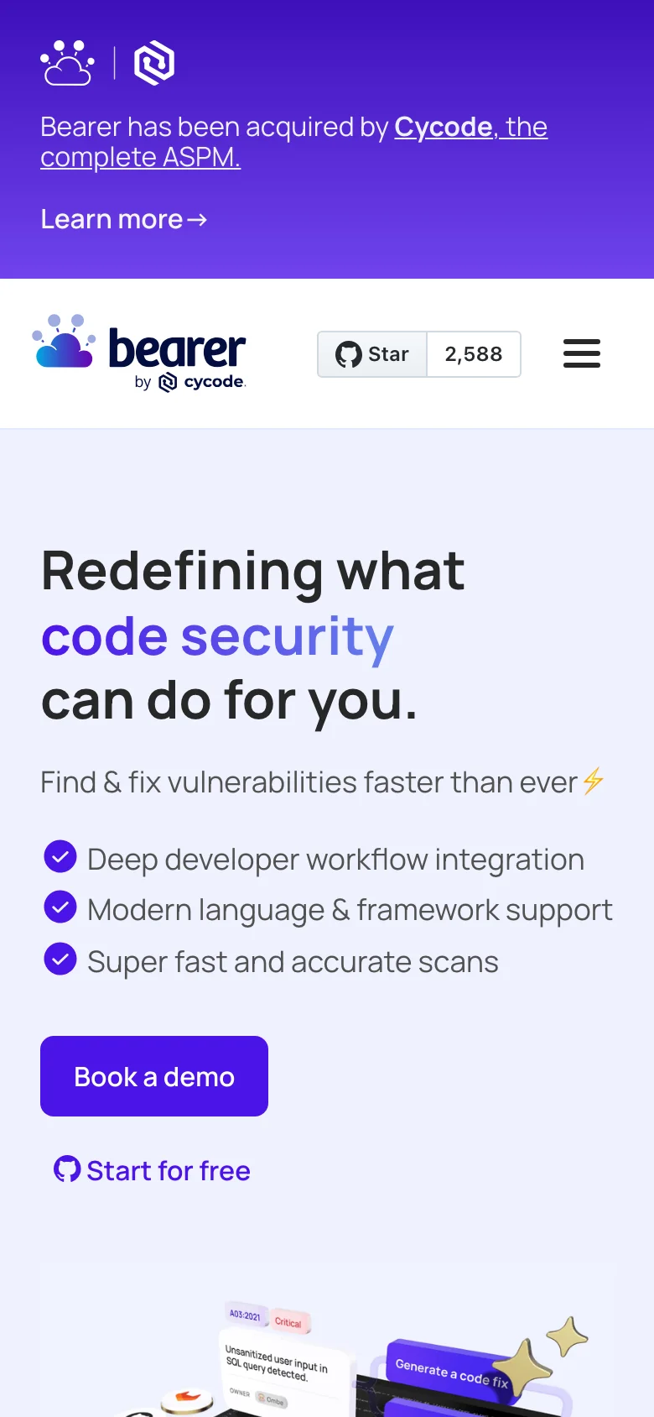Click the Critical severity badge
Viewport: 654px width, 1417px height.
tap(288, 1322)
